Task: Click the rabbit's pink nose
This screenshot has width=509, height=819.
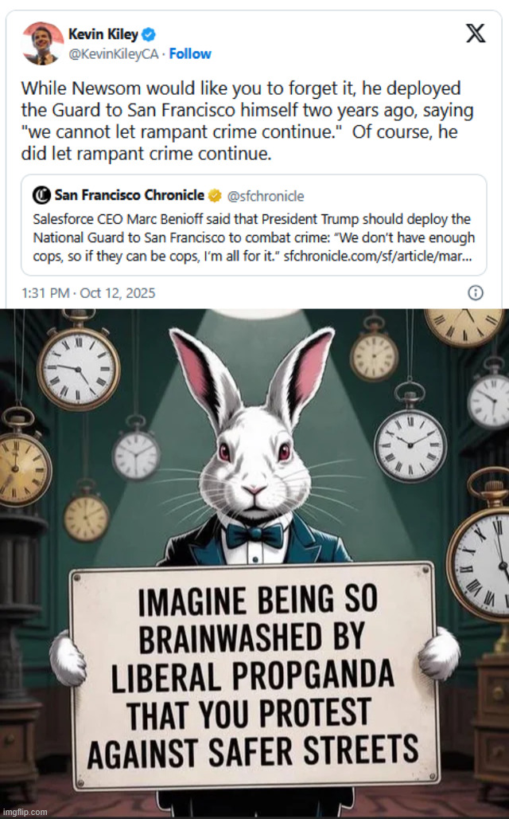Action: click(x=254, y=489)
